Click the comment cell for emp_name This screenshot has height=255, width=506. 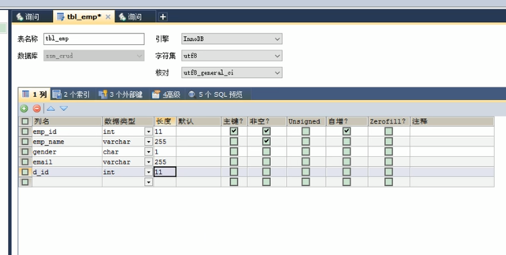(x=452, y=142)
